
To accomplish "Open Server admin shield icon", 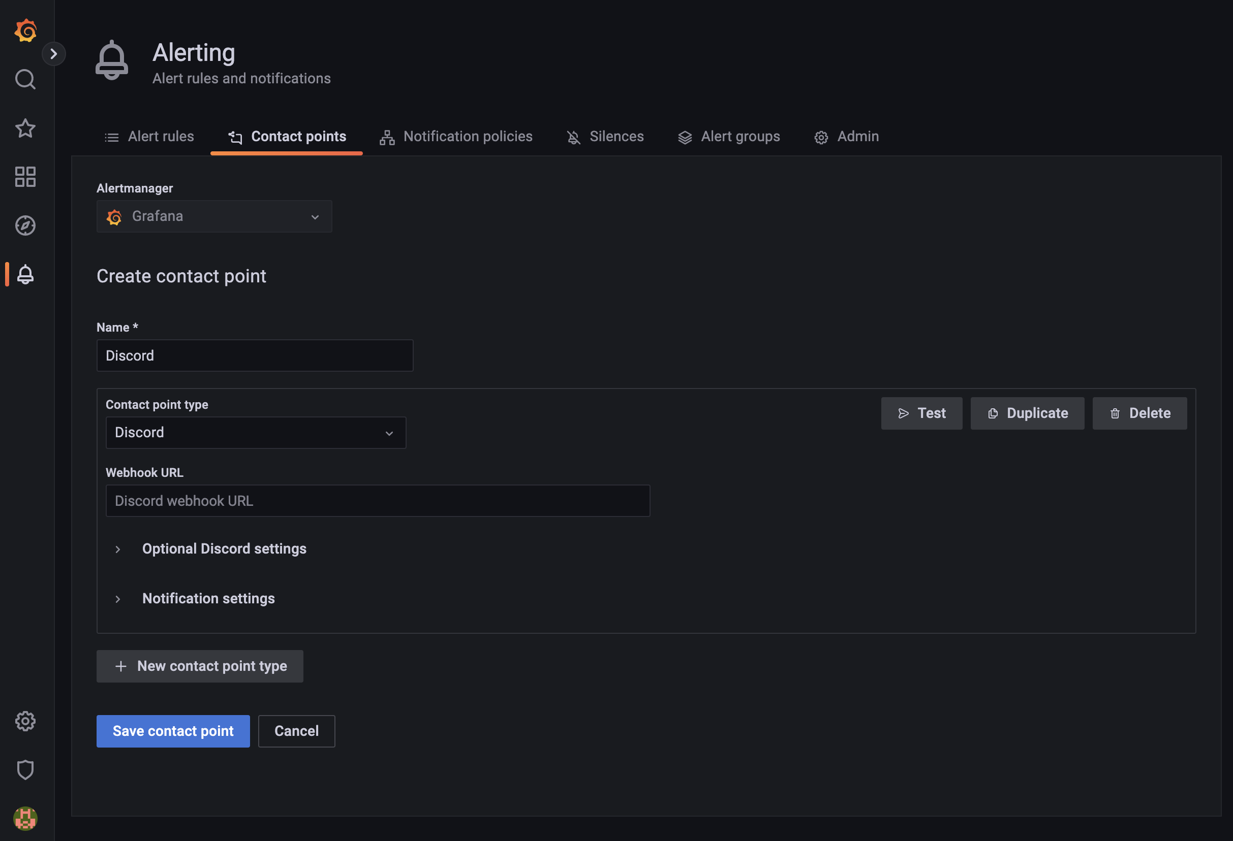I will [x=25, y=770].
